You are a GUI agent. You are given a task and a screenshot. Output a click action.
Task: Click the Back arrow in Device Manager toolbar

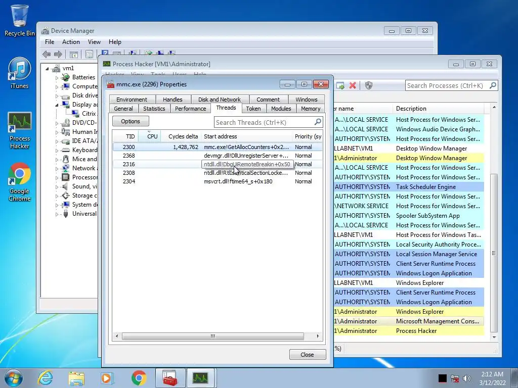point(47,54)
